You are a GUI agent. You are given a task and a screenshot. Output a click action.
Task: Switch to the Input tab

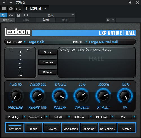[x=33, y=127]
